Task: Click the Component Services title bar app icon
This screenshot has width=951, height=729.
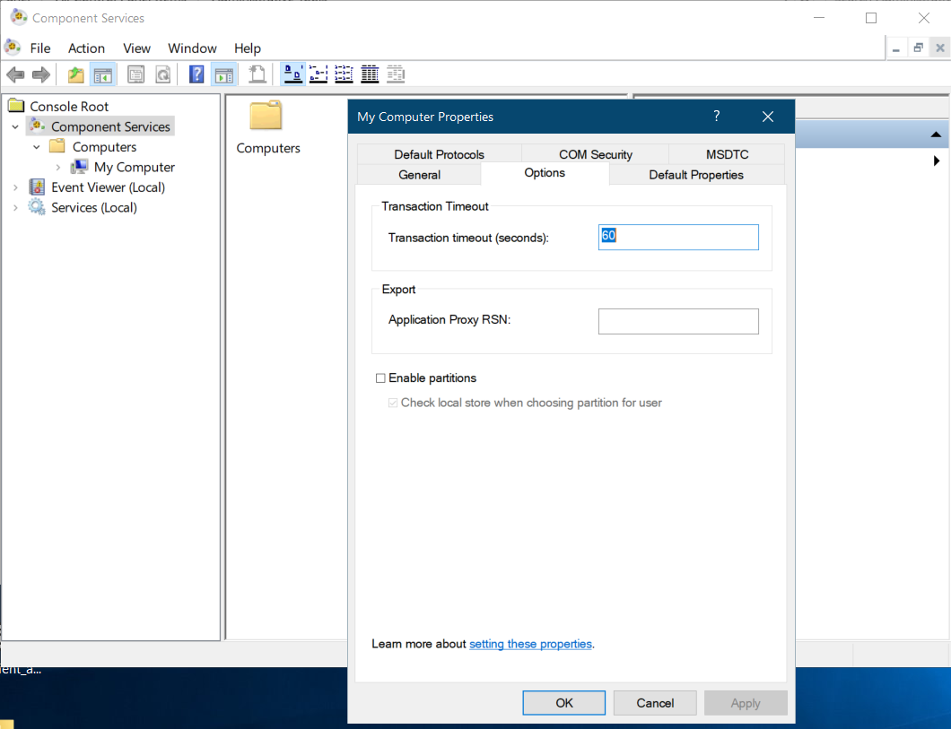Action: (18, 18)
